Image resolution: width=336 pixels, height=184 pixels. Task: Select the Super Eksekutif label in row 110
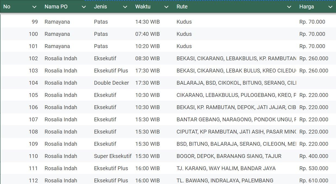pos(113,156)
